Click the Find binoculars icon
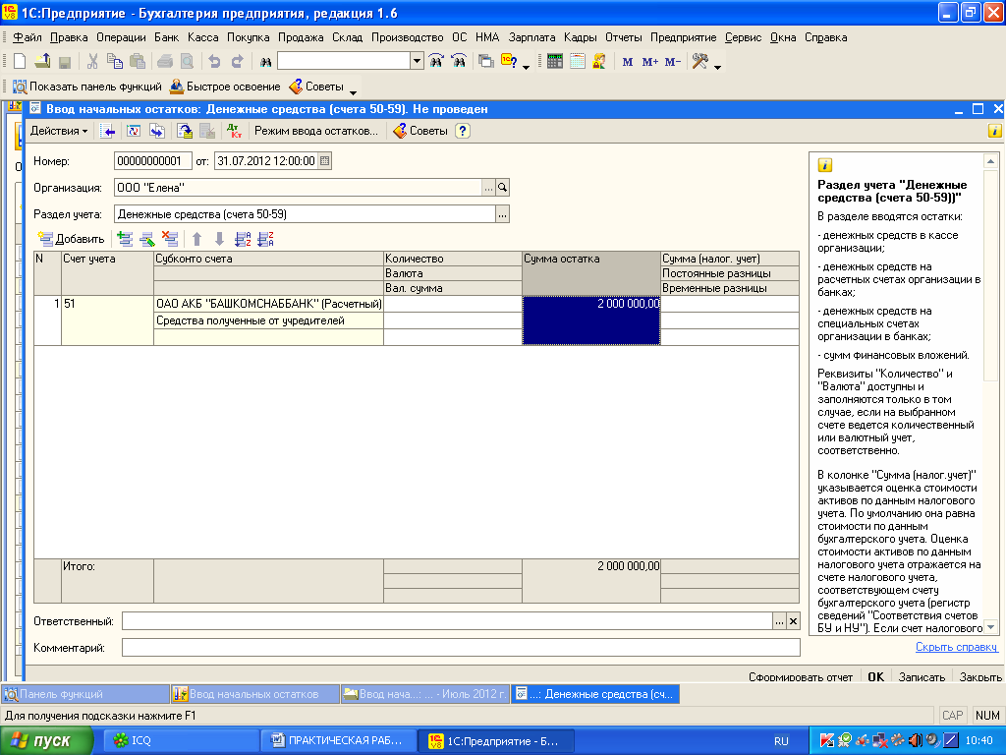Image resolution: width=1006 pixels, height=755 pixels. 265,62
